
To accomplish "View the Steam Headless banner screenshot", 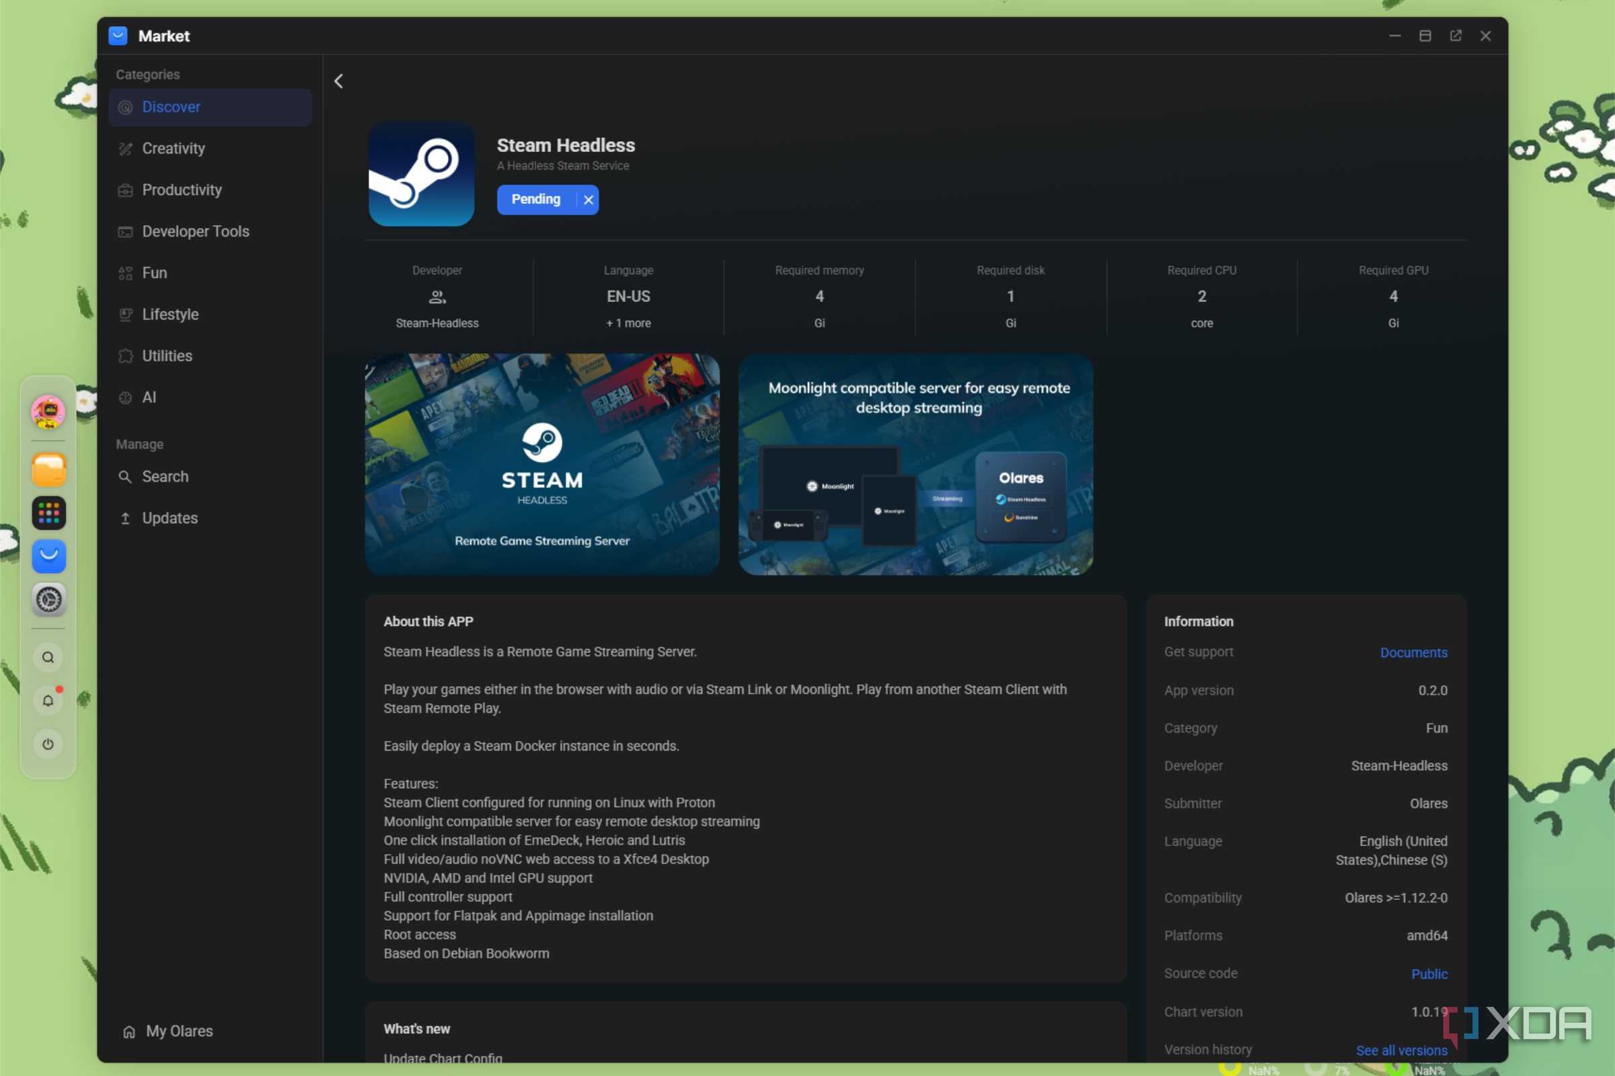I will coord(542,464).
